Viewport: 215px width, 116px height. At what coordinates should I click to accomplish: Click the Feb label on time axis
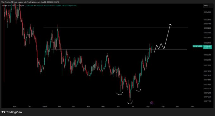pos(60,107)
